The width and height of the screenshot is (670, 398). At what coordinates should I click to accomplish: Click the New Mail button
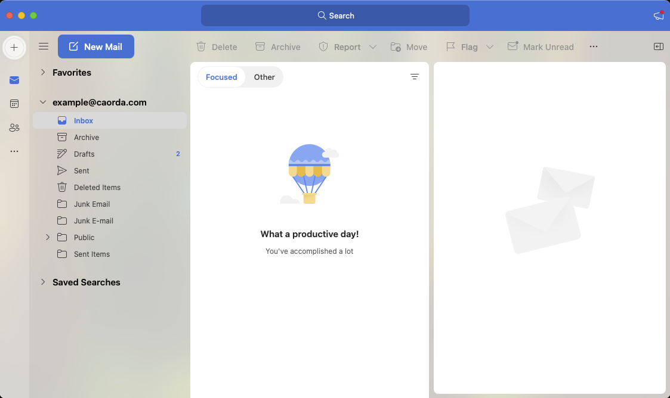click(96, 46)
